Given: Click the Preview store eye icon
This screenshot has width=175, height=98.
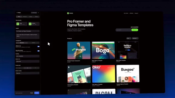Looking at the screenshot, I should [x=16, y=93].
